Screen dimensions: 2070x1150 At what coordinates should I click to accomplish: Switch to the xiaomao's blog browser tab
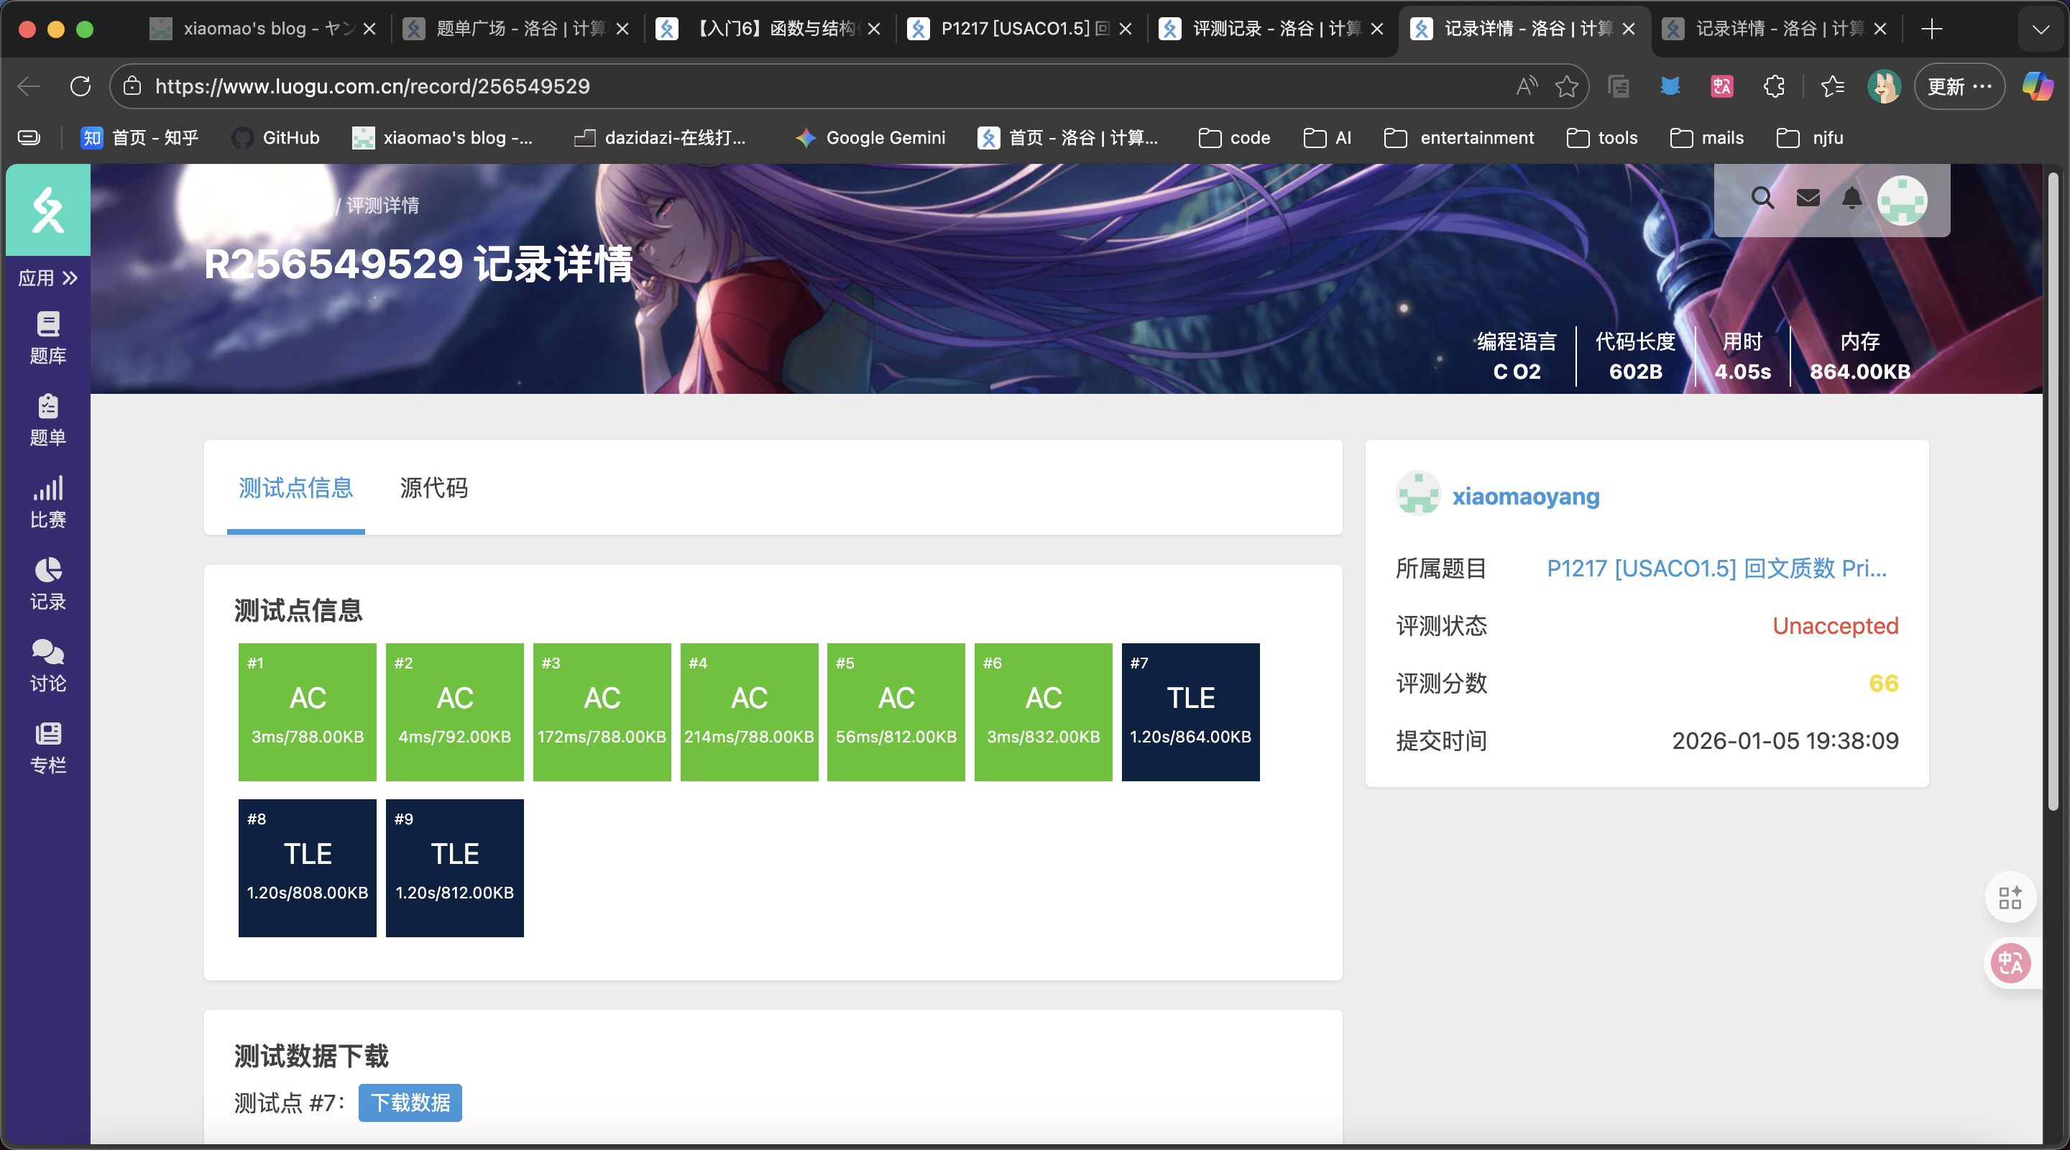(264, 29)
